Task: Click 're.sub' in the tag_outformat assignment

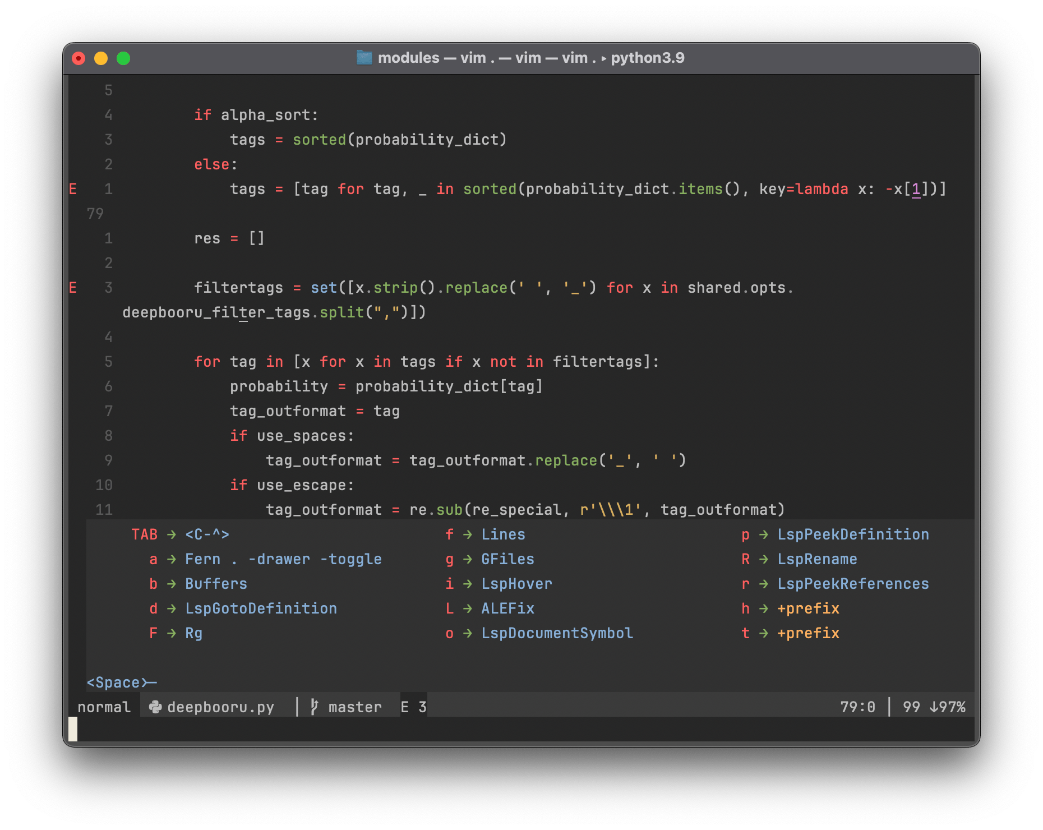Action: coord(436,510)
